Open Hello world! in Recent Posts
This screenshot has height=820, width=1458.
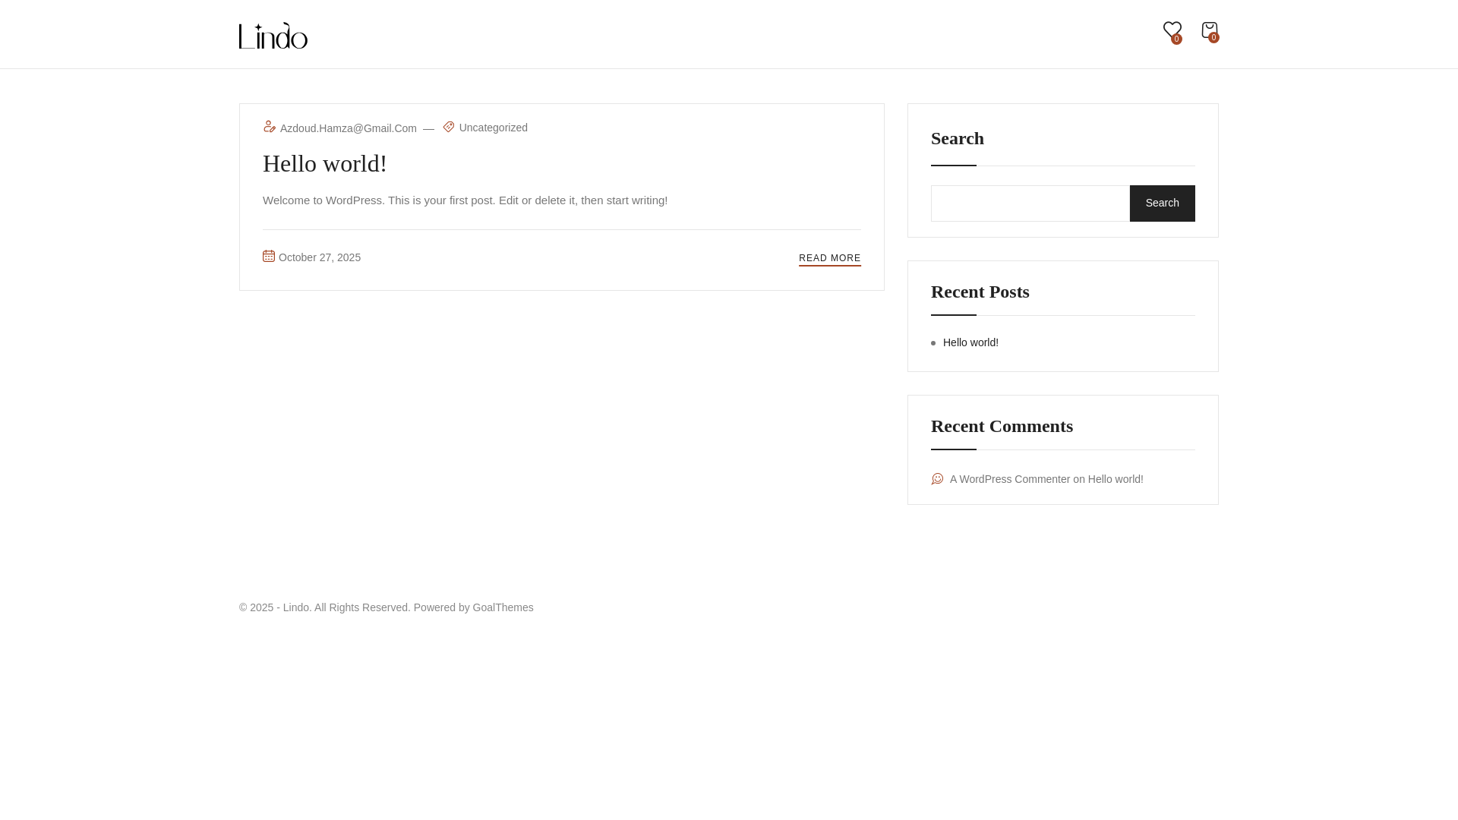pos(970,342)
